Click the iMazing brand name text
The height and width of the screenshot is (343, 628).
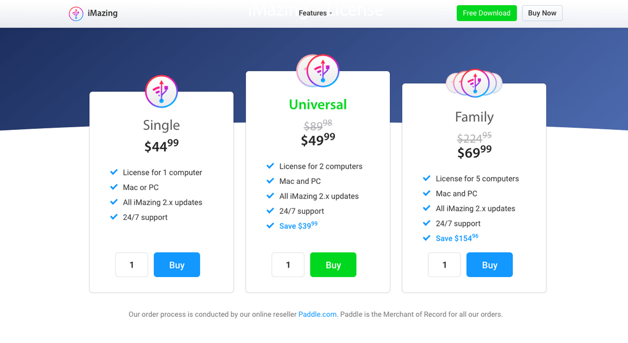[x=103, y=13]
